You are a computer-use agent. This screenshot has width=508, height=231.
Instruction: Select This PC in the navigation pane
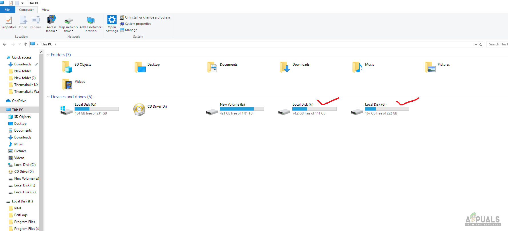pyautogui.click(x=19, y=110)
